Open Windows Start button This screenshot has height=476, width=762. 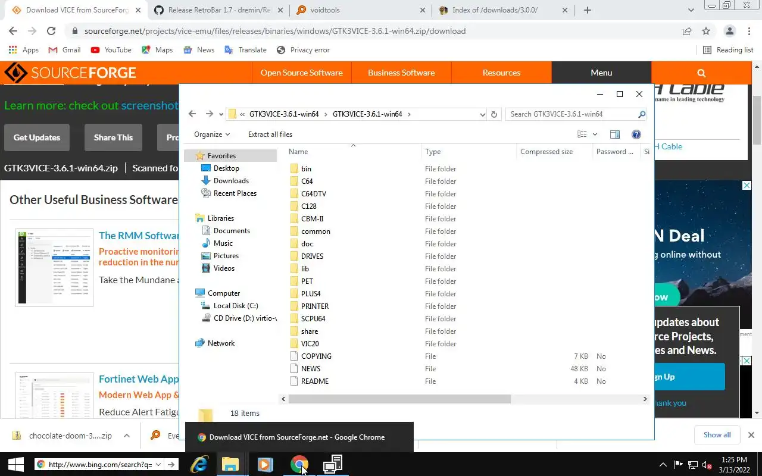coord(15,464)
